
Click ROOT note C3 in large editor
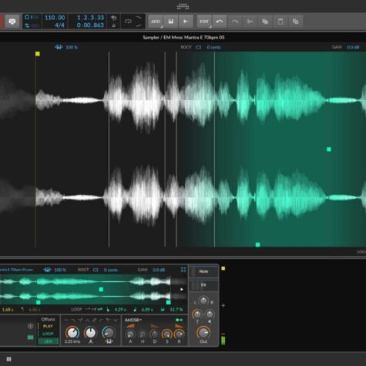(199, 47)
